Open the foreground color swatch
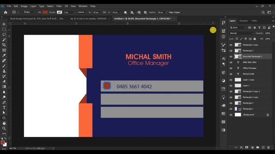Viewport: 275px width, 154px height. pyautogui.click(x=3, y=142)
